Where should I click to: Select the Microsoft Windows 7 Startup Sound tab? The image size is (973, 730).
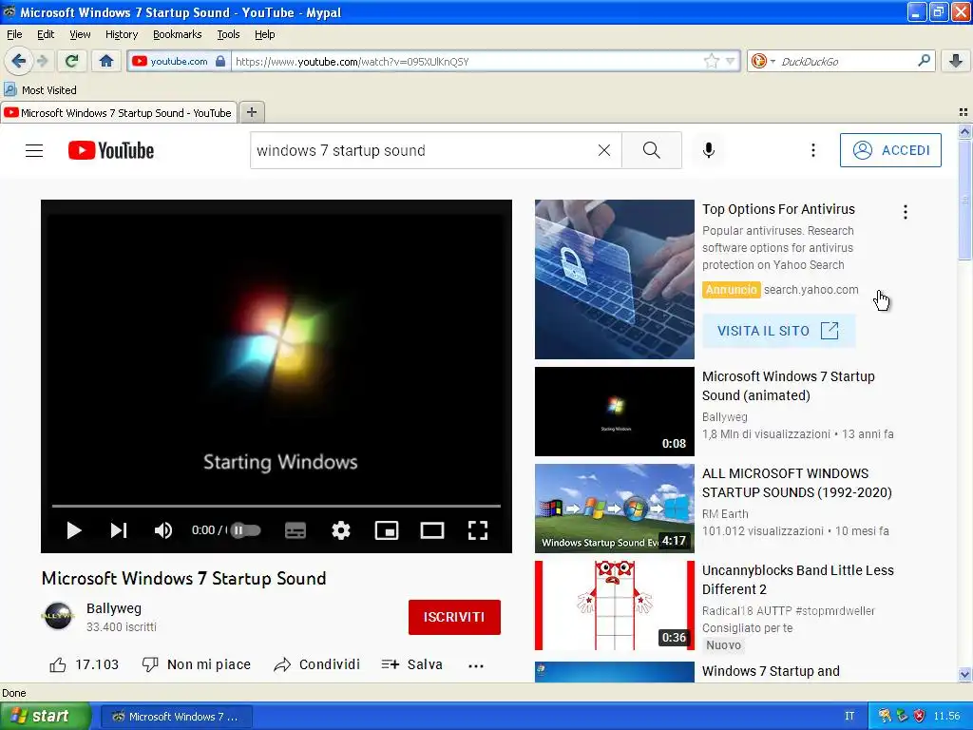(118, 112)
